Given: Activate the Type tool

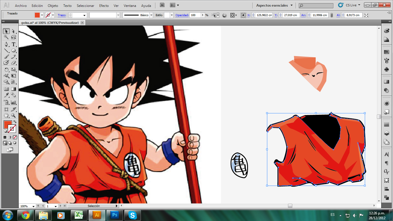Looking at the screenshot, I should coord(13,44).
